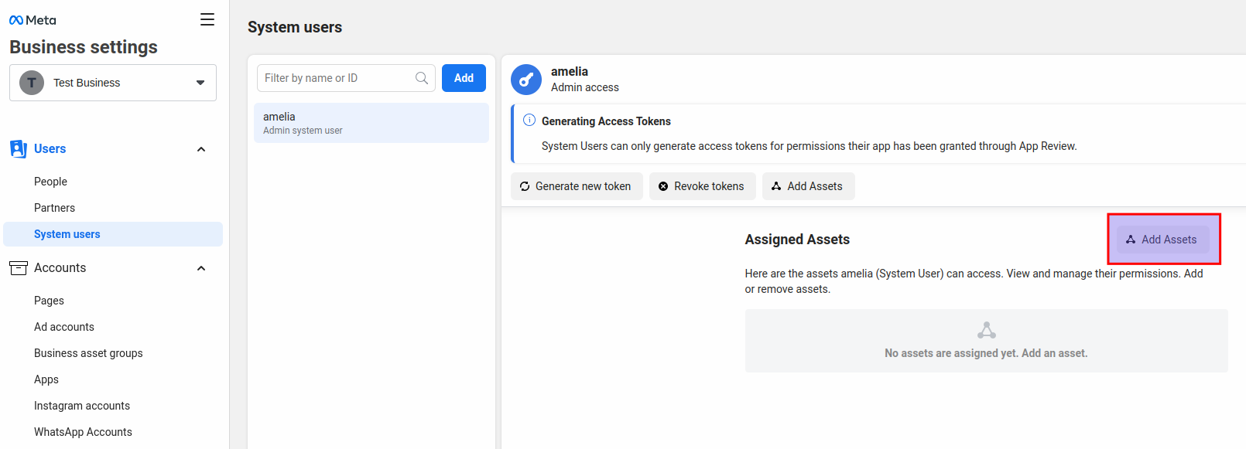Open Ad accounts
Viewport: 1246px width, 449px height.
[64, 327]
